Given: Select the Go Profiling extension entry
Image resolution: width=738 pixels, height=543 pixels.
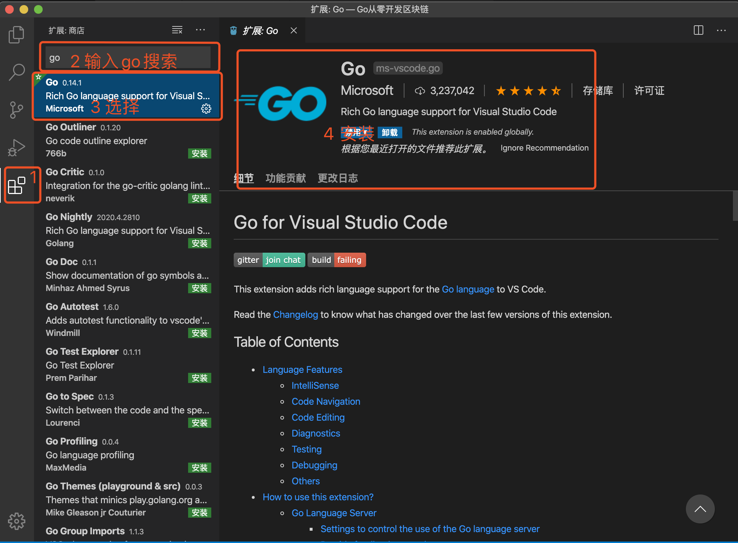Looking at the screenshot, I should point(127,455).
